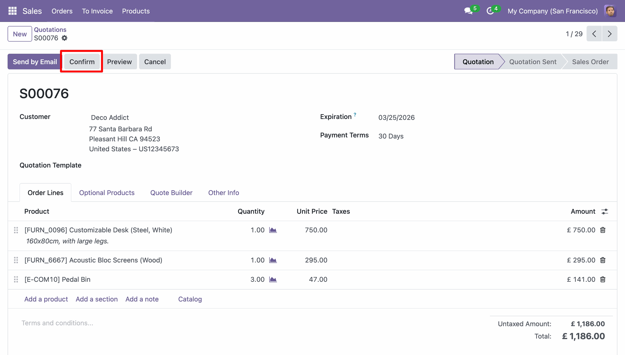Image resolution: width=625 pixels, height=355 pixels.
Task: Go to previous record arrow
Action: 594,34
